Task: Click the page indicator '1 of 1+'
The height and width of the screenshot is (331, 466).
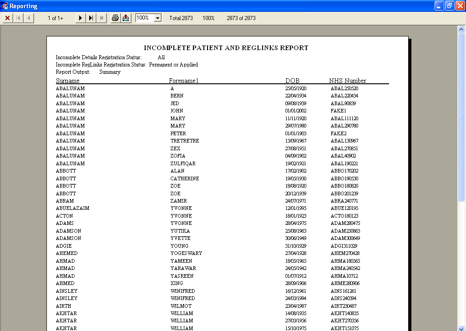Action: click(55, 18)
